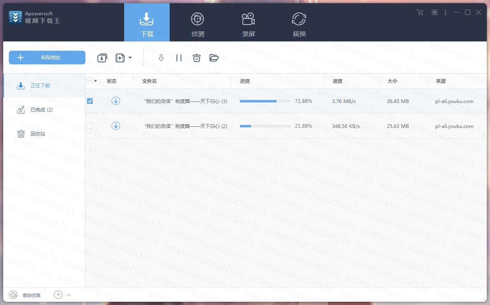Click the 3.76 MB/s speed value
The image size is (490, 305).
point(344,101)
